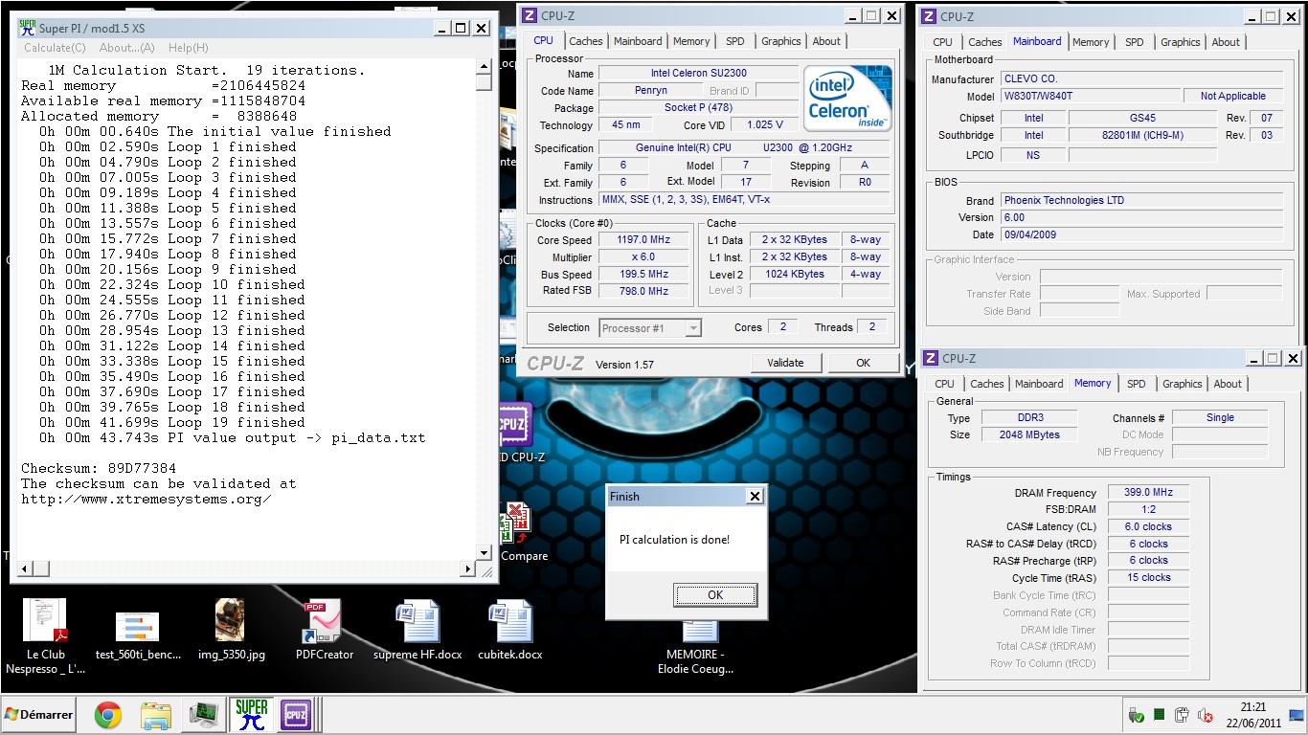Image resolution: width=1308 pixels, height=735 pixels.
Task: Open supreme HF.docx desktop document
Action: 417,623
